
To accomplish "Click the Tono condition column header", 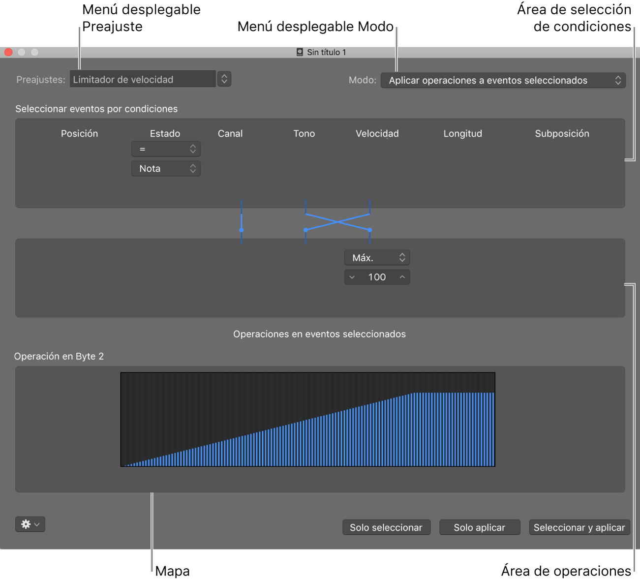I will pyautogui.click(x=305, y=133).
